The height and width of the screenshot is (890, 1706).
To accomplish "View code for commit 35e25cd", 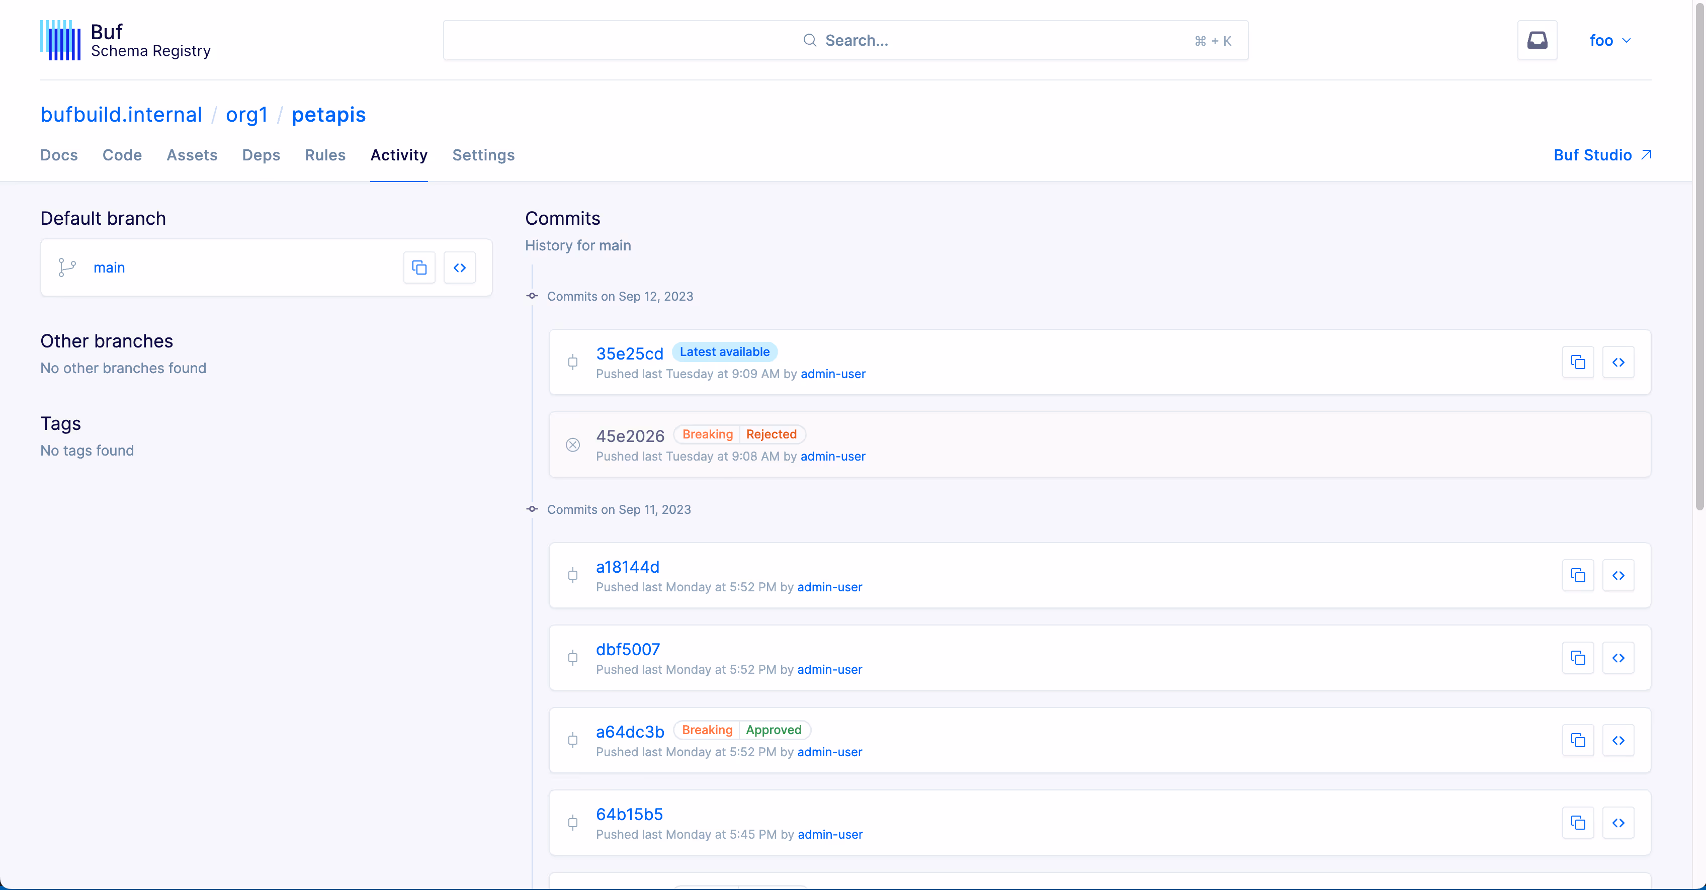I will 1618,362.
